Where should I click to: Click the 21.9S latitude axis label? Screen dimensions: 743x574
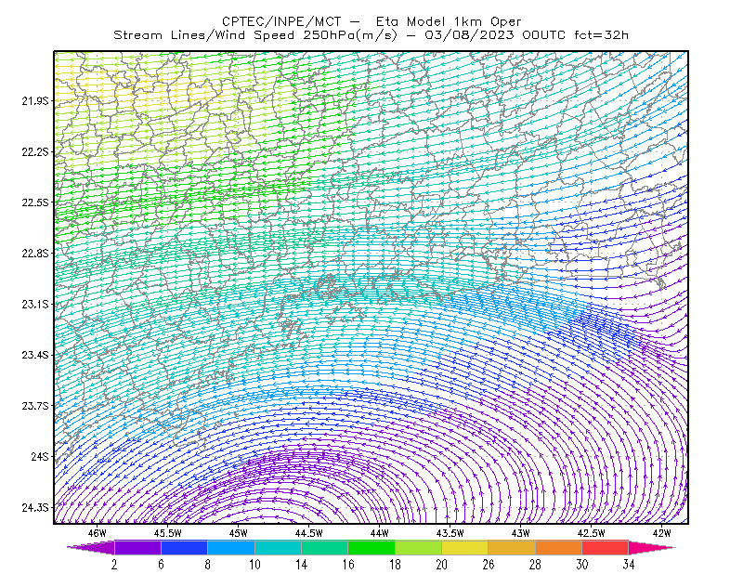(35, 100)
